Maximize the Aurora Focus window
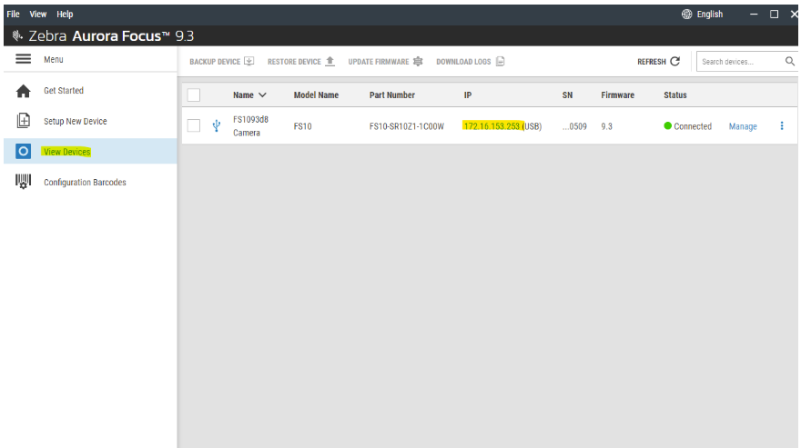801x448 pixels. point(774,14)
